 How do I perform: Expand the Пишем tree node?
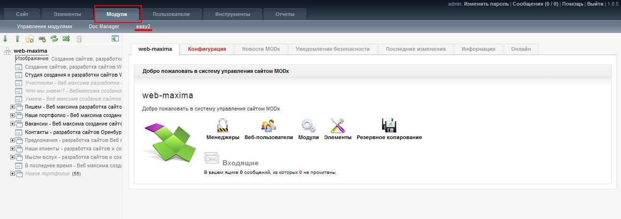pyautogui.click(x=13, y=108)
